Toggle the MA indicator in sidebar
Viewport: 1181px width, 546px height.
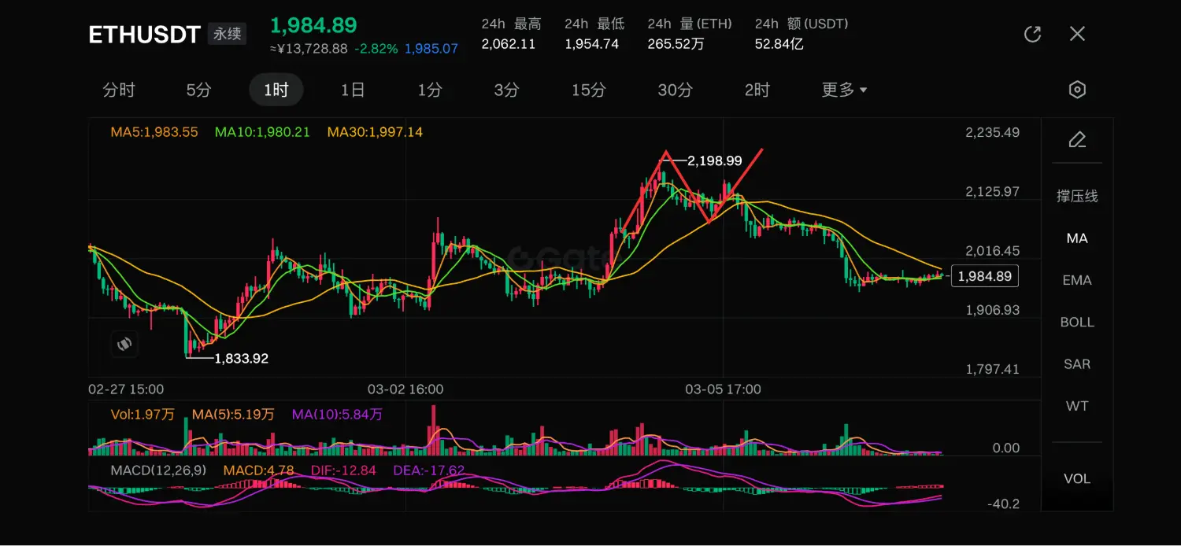point(1077,238)
